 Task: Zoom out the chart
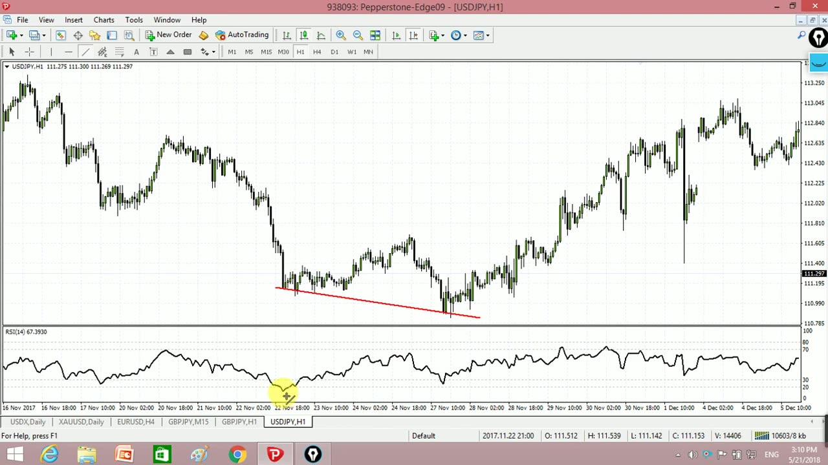[x=358, y=35]
